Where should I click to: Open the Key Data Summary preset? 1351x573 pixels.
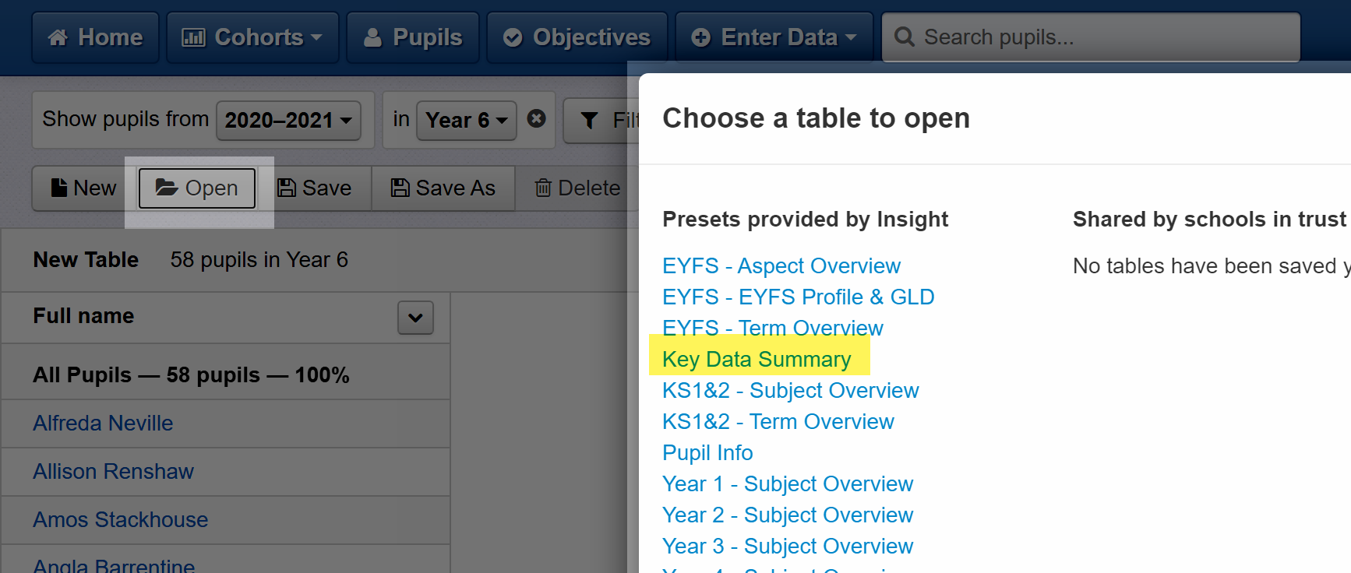click(x=757, y=359)
